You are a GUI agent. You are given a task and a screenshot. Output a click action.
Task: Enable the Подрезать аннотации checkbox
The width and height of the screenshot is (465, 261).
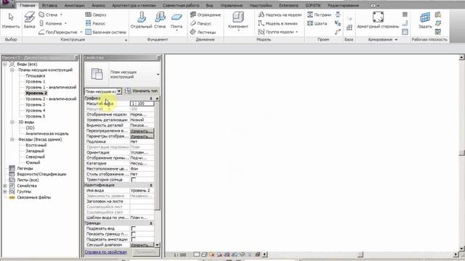coord(134,239)
